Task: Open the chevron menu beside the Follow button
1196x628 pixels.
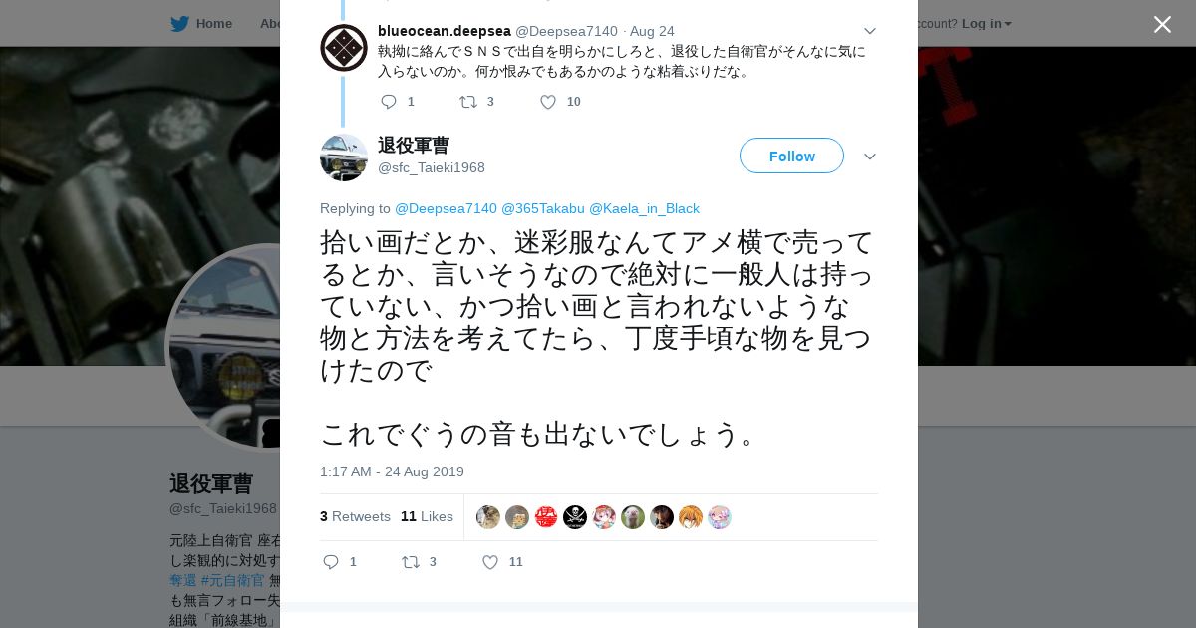Action: click(x=869, y=157)
